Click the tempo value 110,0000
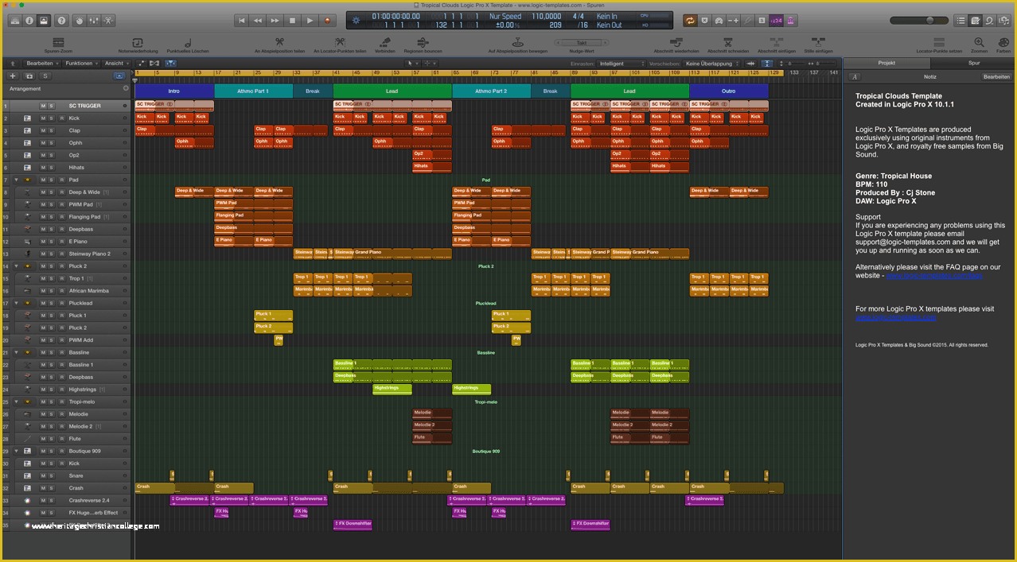Screen dimensions: 1017x562 546,16
